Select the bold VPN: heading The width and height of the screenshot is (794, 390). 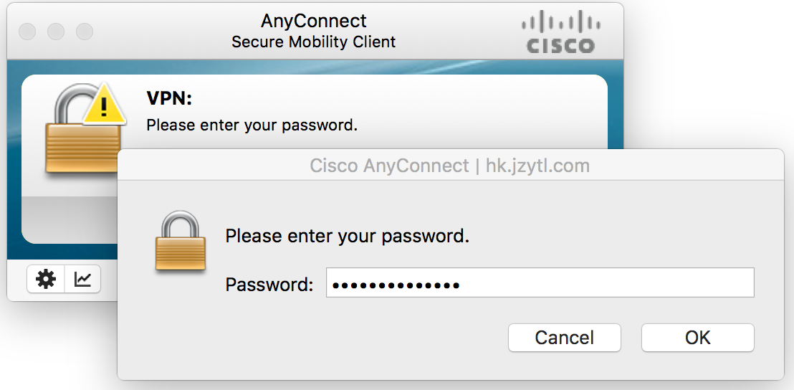[170, 98]
